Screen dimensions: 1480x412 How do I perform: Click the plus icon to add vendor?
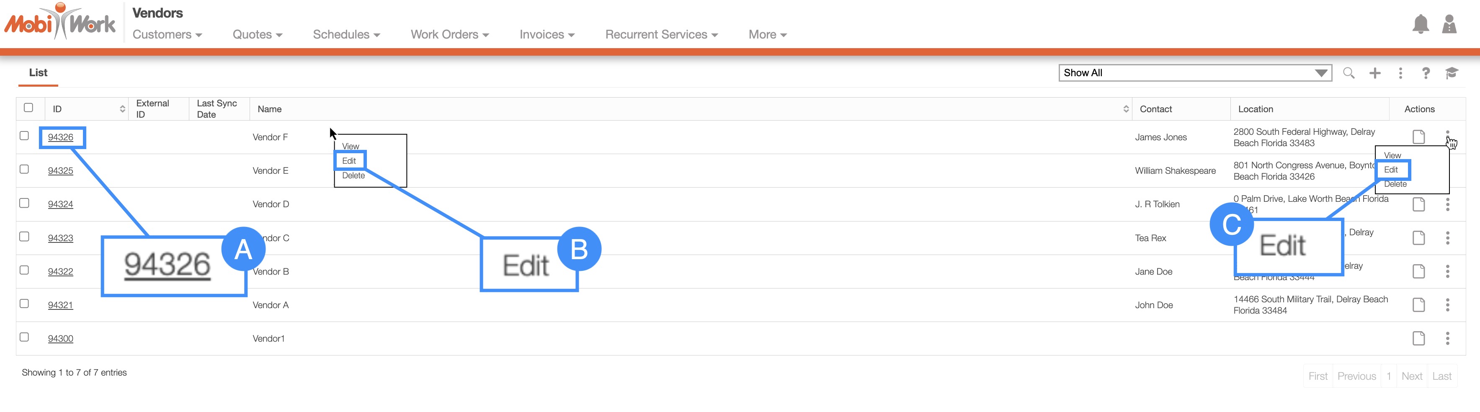coord(1375,73)
